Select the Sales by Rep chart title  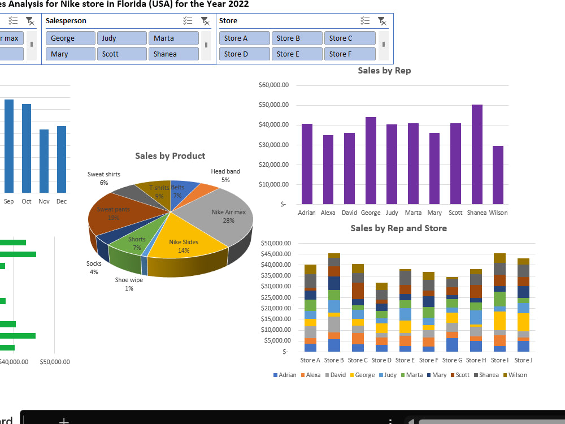pos(384,71)
